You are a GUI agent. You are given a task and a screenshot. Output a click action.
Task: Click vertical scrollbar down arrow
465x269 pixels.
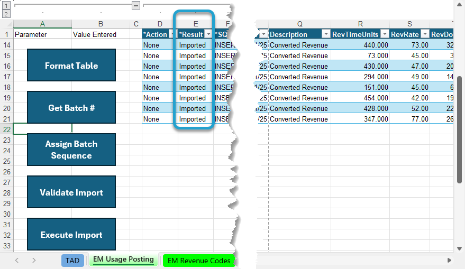point(459,248)
